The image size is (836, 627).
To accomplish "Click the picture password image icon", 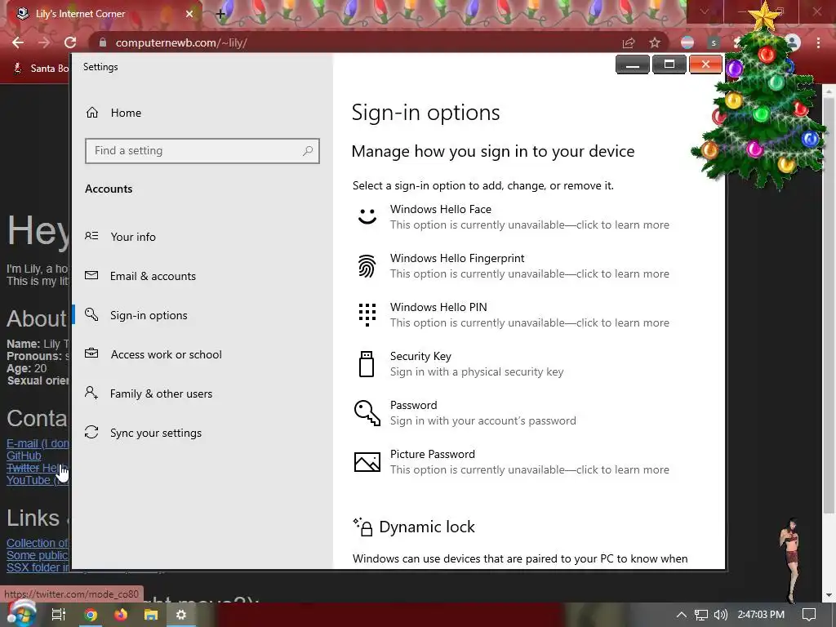I will tap(367, 462).
